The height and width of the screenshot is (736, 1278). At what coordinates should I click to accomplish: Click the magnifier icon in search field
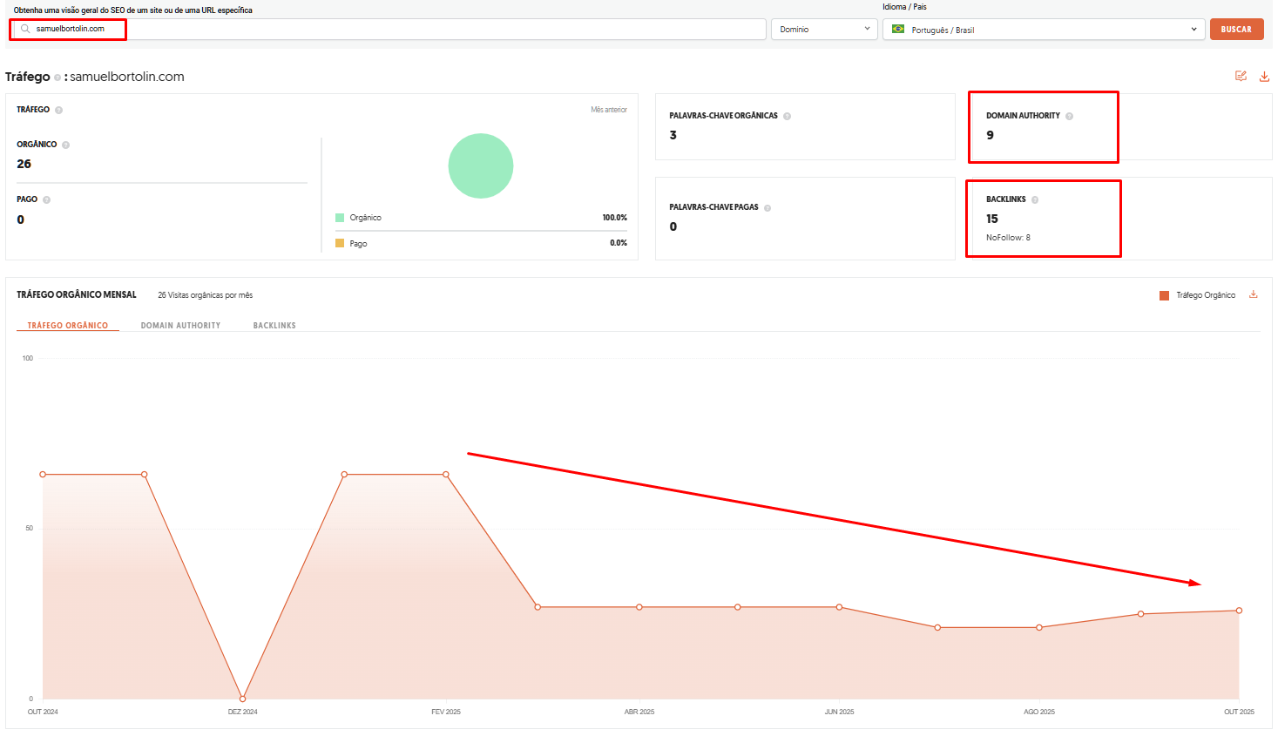[25, 29]
